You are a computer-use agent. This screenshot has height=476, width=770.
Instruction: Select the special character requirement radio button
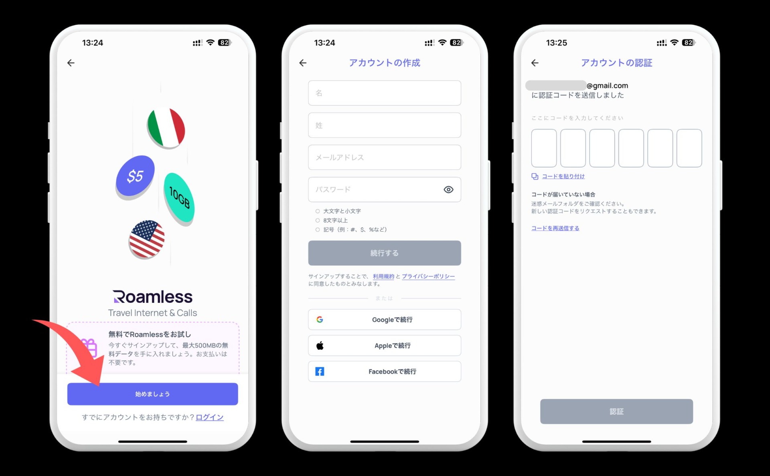(317, 229)
